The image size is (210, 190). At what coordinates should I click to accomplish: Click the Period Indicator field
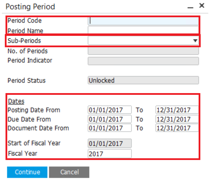point(143,61)
